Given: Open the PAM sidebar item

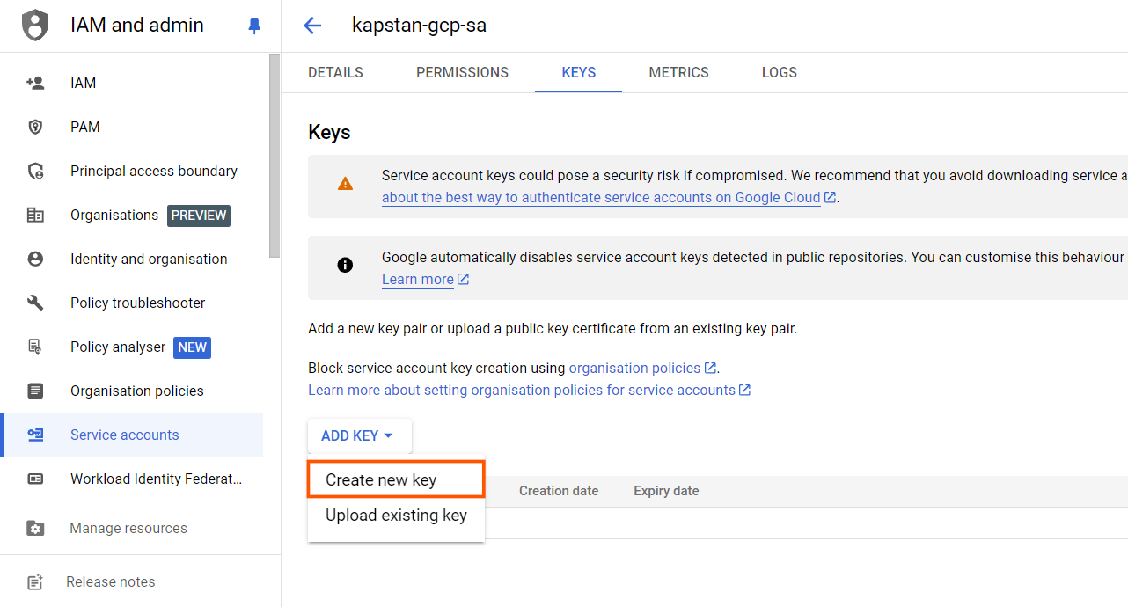Looking at the screenshot, I should tap(132, 127).
